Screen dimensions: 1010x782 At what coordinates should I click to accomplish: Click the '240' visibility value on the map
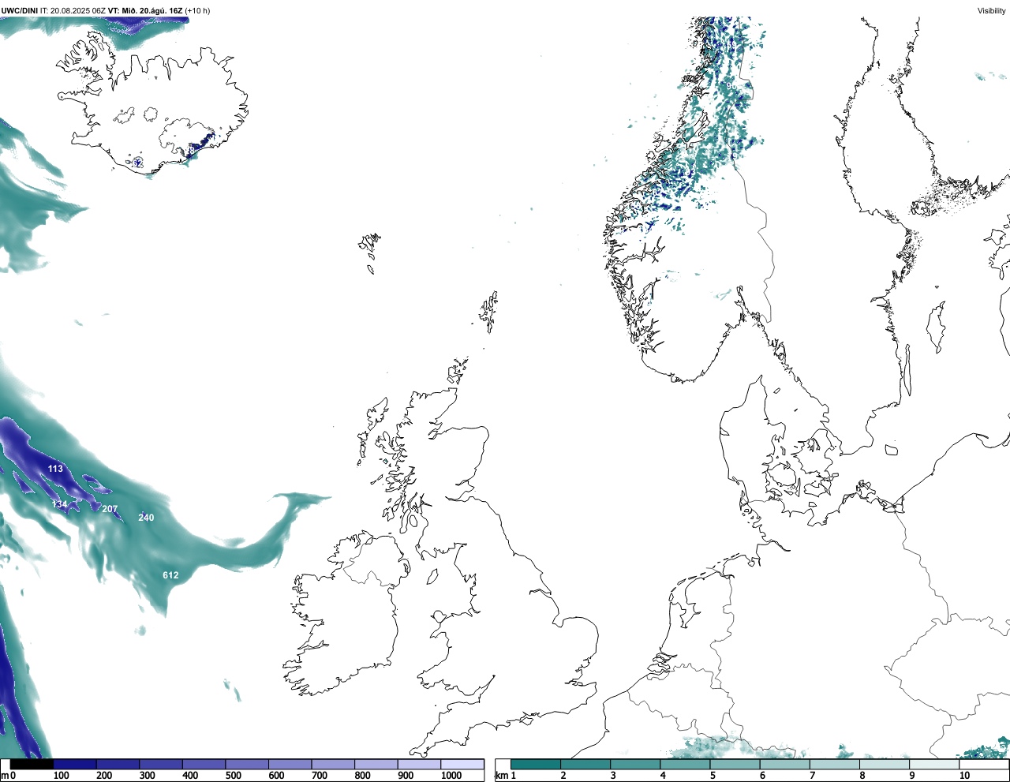(x=146, y=518)
